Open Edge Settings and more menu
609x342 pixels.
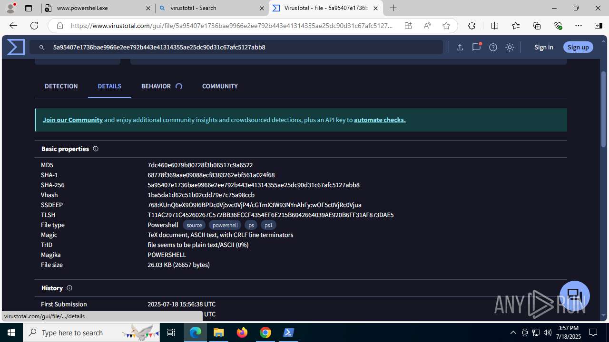click(x=579, y=26)
